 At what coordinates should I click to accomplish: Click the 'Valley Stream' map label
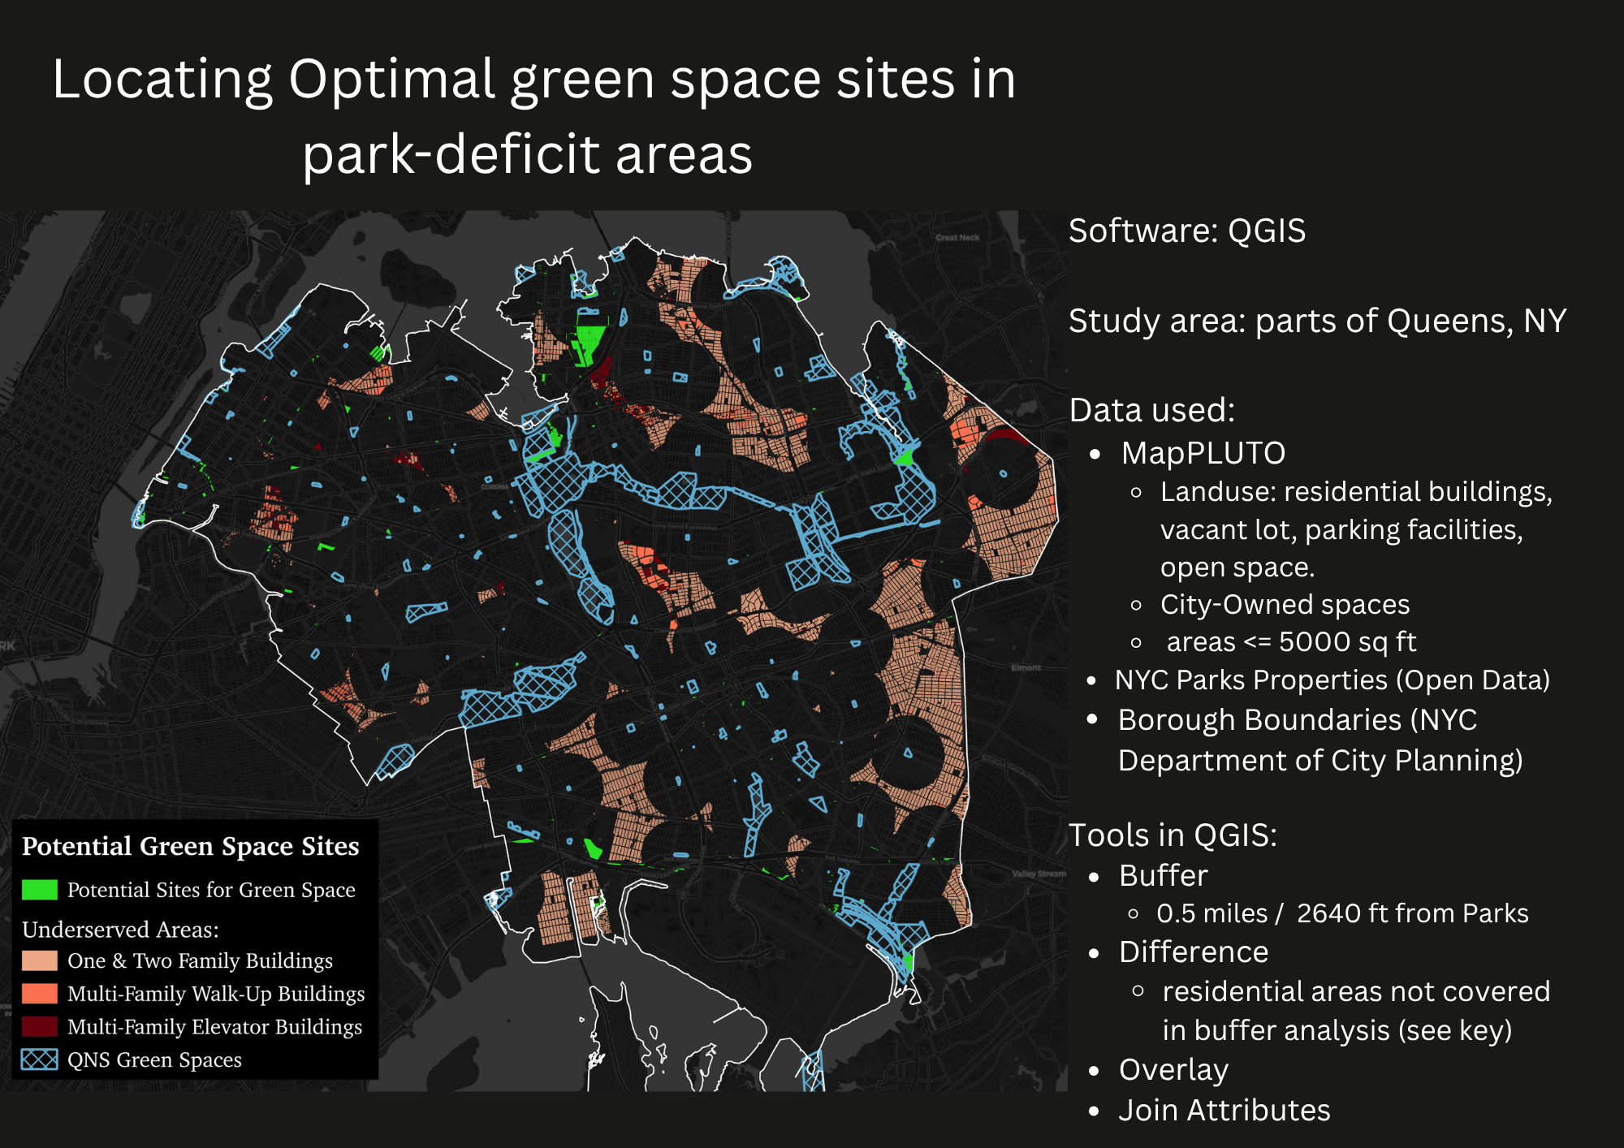click(1039, 874)
